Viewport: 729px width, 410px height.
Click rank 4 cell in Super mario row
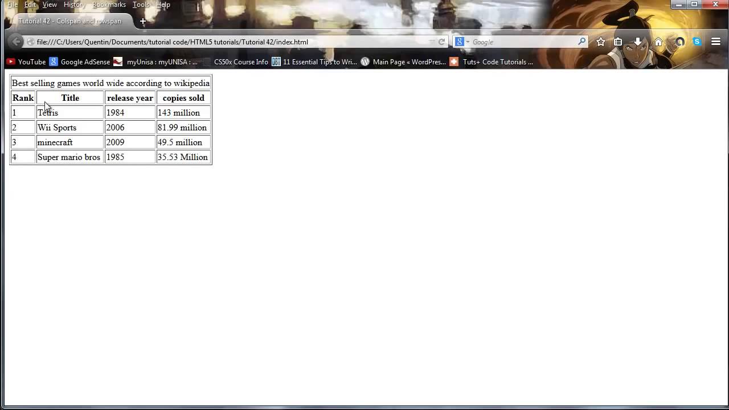(x=23, y=157)
